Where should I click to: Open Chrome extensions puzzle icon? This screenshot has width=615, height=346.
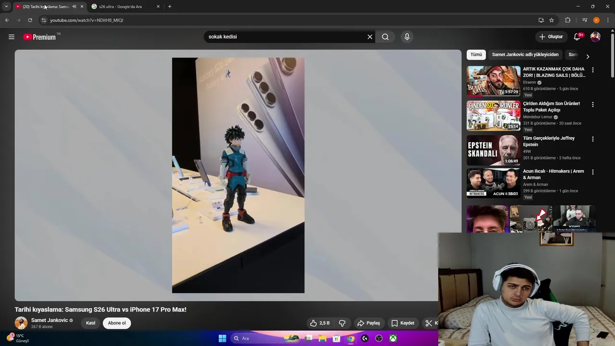coord(568,20)
